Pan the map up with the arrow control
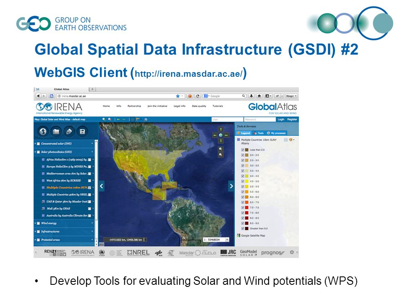The width and height of the screenshot is (403, 302). point(221,130)
